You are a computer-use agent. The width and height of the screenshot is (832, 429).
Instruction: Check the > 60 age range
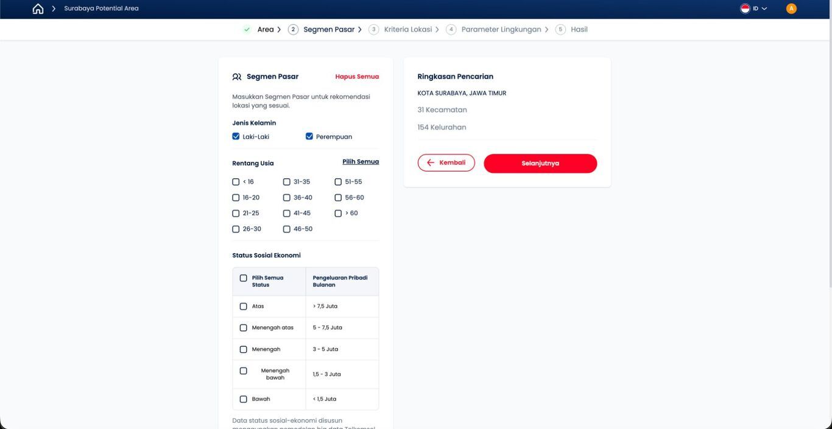pos(338,214)
